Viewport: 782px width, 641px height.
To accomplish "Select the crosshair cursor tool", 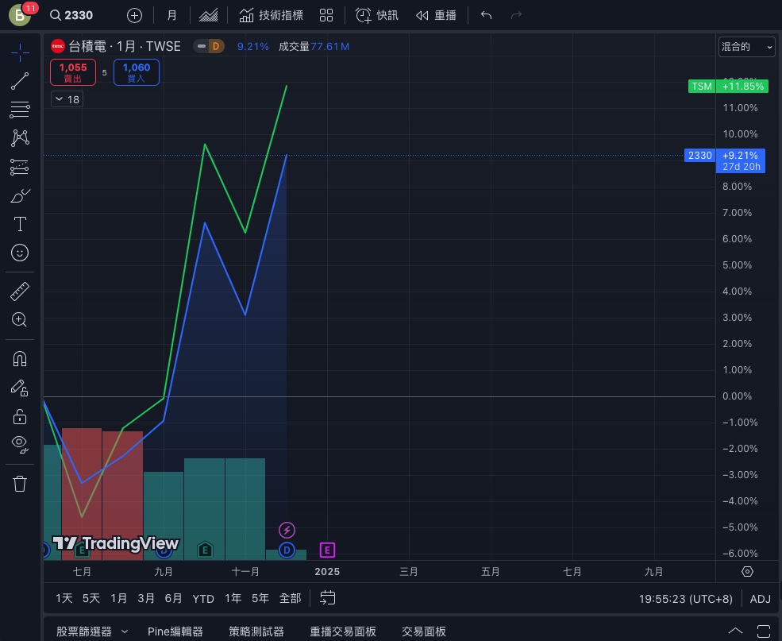I will 20,52.
